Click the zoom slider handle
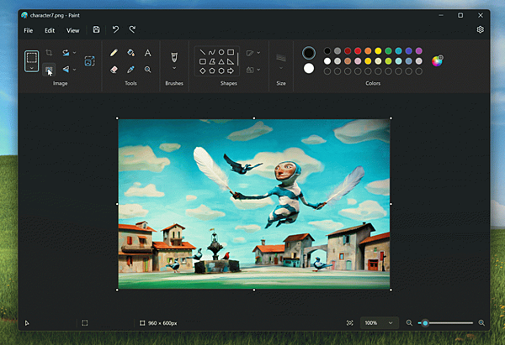Screen dimensions: 505x345 425,323
